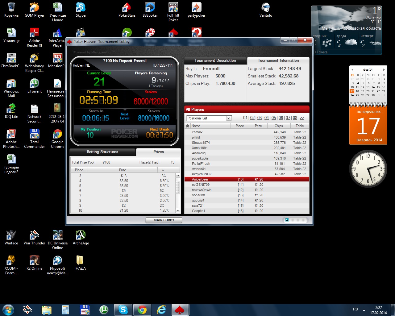The image size is (395, 316).
Task: Go to page 02 of the players list
Action: (252, 118)
